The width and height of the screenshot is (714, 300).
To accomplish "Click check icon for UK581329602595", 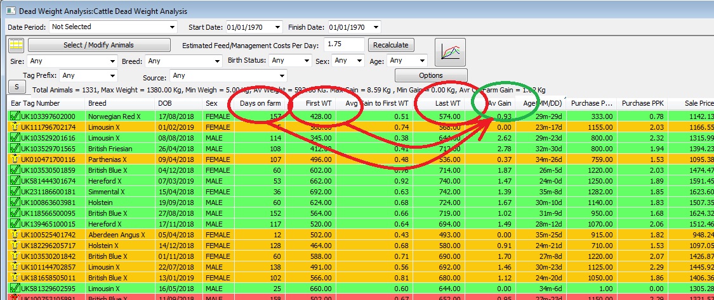I will pos(15,289).
